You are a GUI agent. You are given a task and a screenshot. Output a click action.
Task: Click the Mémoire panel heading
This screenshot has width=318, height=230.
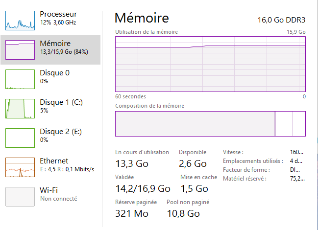tap(142, 19)
